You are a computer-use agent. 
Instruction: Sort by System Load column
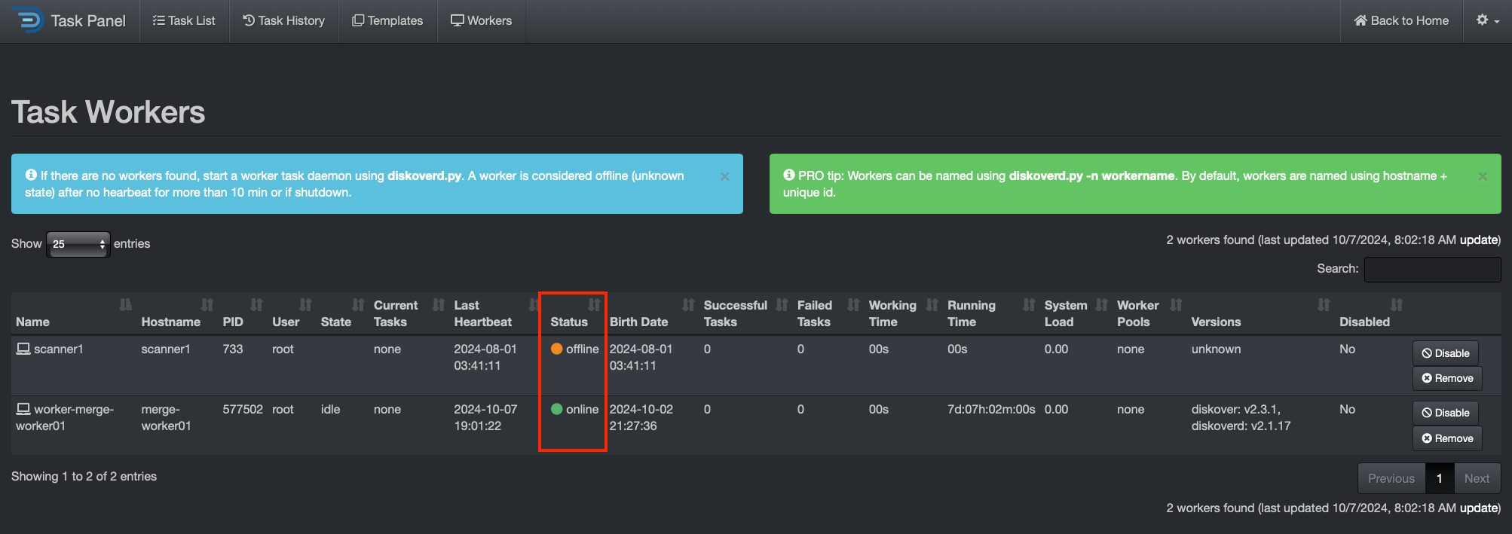pyautogui.click(x=1076, y=313)
